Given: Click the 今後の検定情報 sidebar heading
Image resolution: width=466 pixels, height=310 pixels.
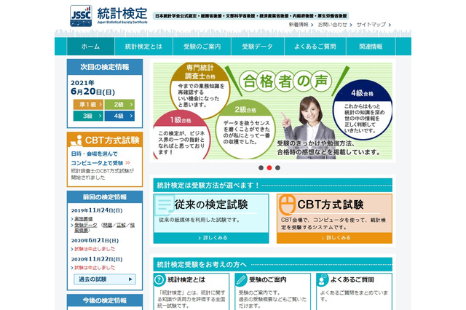Looking at the screenshot, I should tap(105, 301).
